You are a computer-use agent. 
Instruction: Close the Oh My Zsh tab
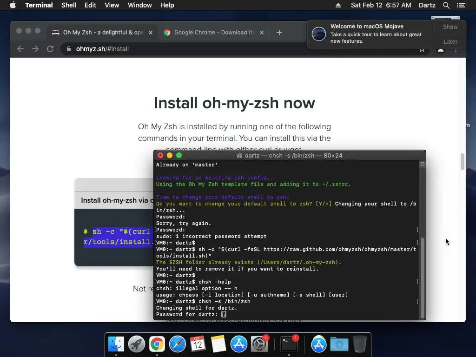pos(151,33)
